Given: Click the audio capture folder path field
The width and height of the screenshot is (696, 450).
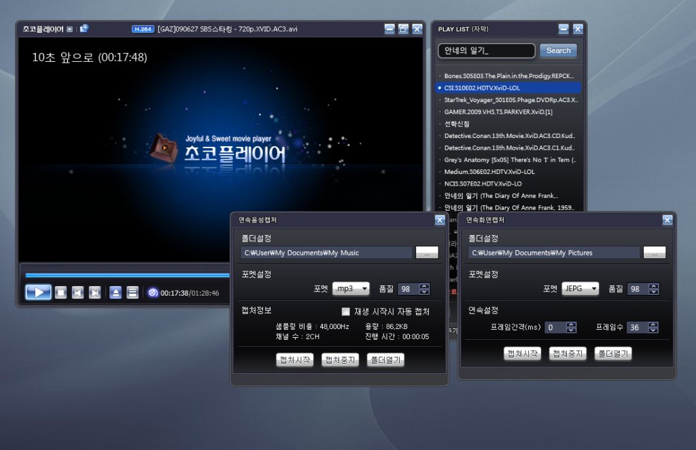Looking at the screenshot, I should [x=326, y=252].
